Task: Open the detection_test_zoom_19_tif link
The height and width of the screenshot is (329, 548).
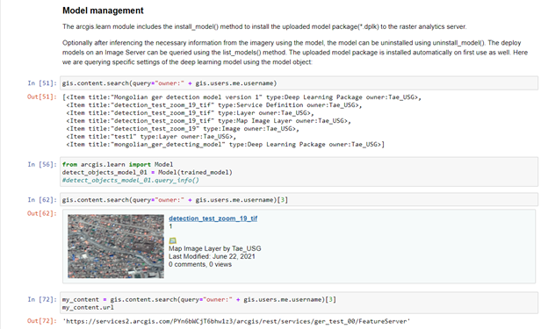Action: point(213,218)
